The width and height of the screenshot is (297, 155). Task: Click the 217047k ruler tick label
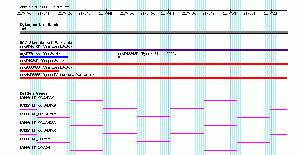pyautogui.click(x=168, y=13)
